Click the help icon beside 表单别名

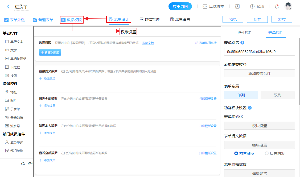[242, 43]
